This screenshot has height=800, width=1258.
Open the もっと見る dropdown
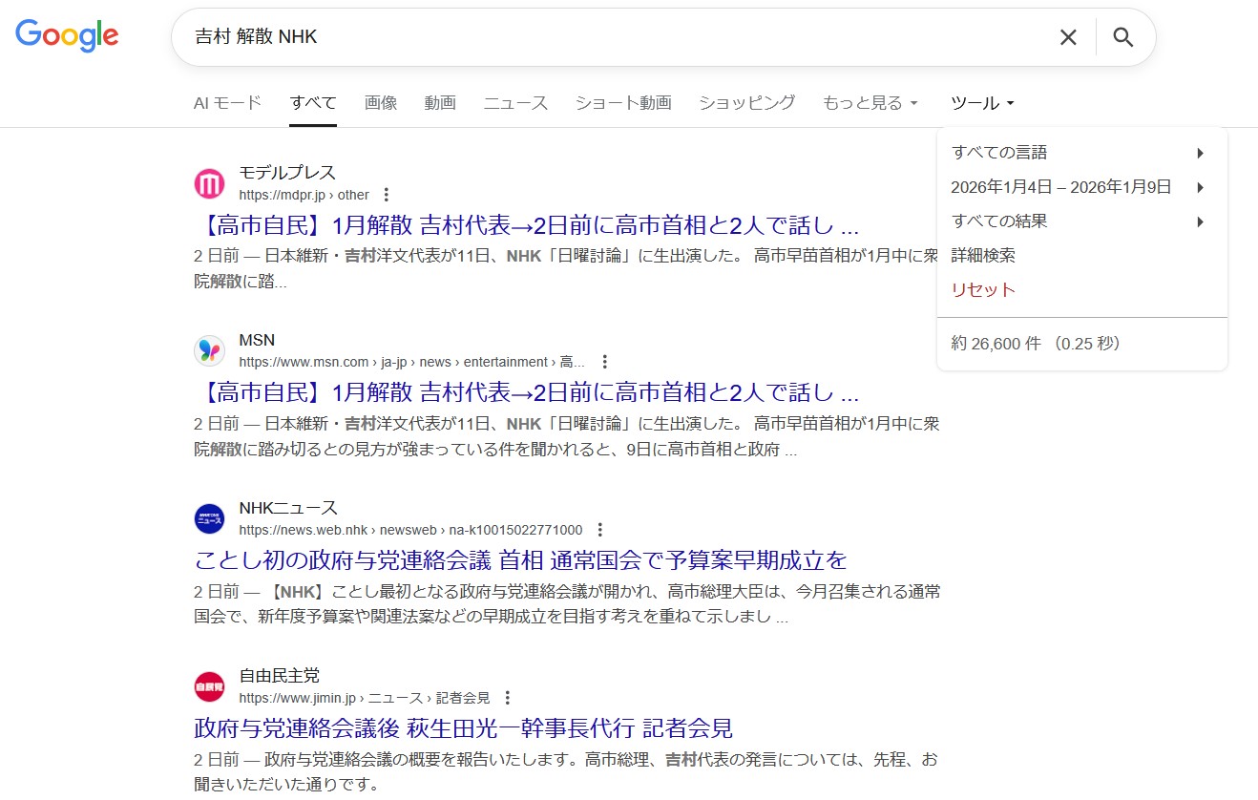tap(870, 103)
